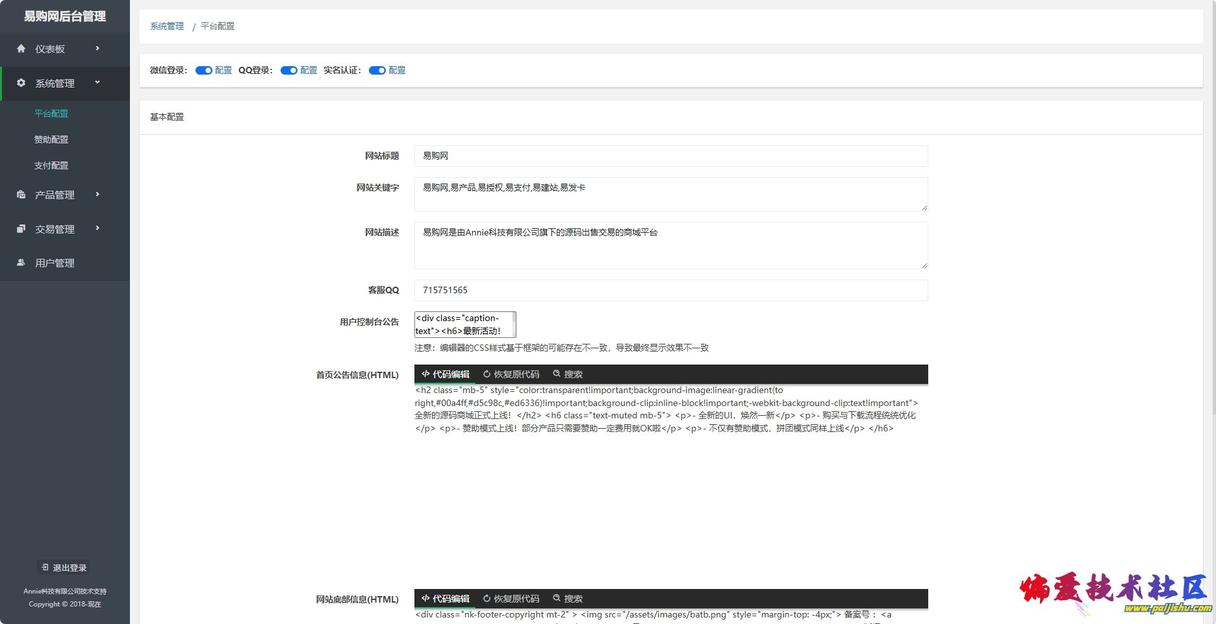Open 赞助配置 in the sidebar submenu

pos(51,139)
